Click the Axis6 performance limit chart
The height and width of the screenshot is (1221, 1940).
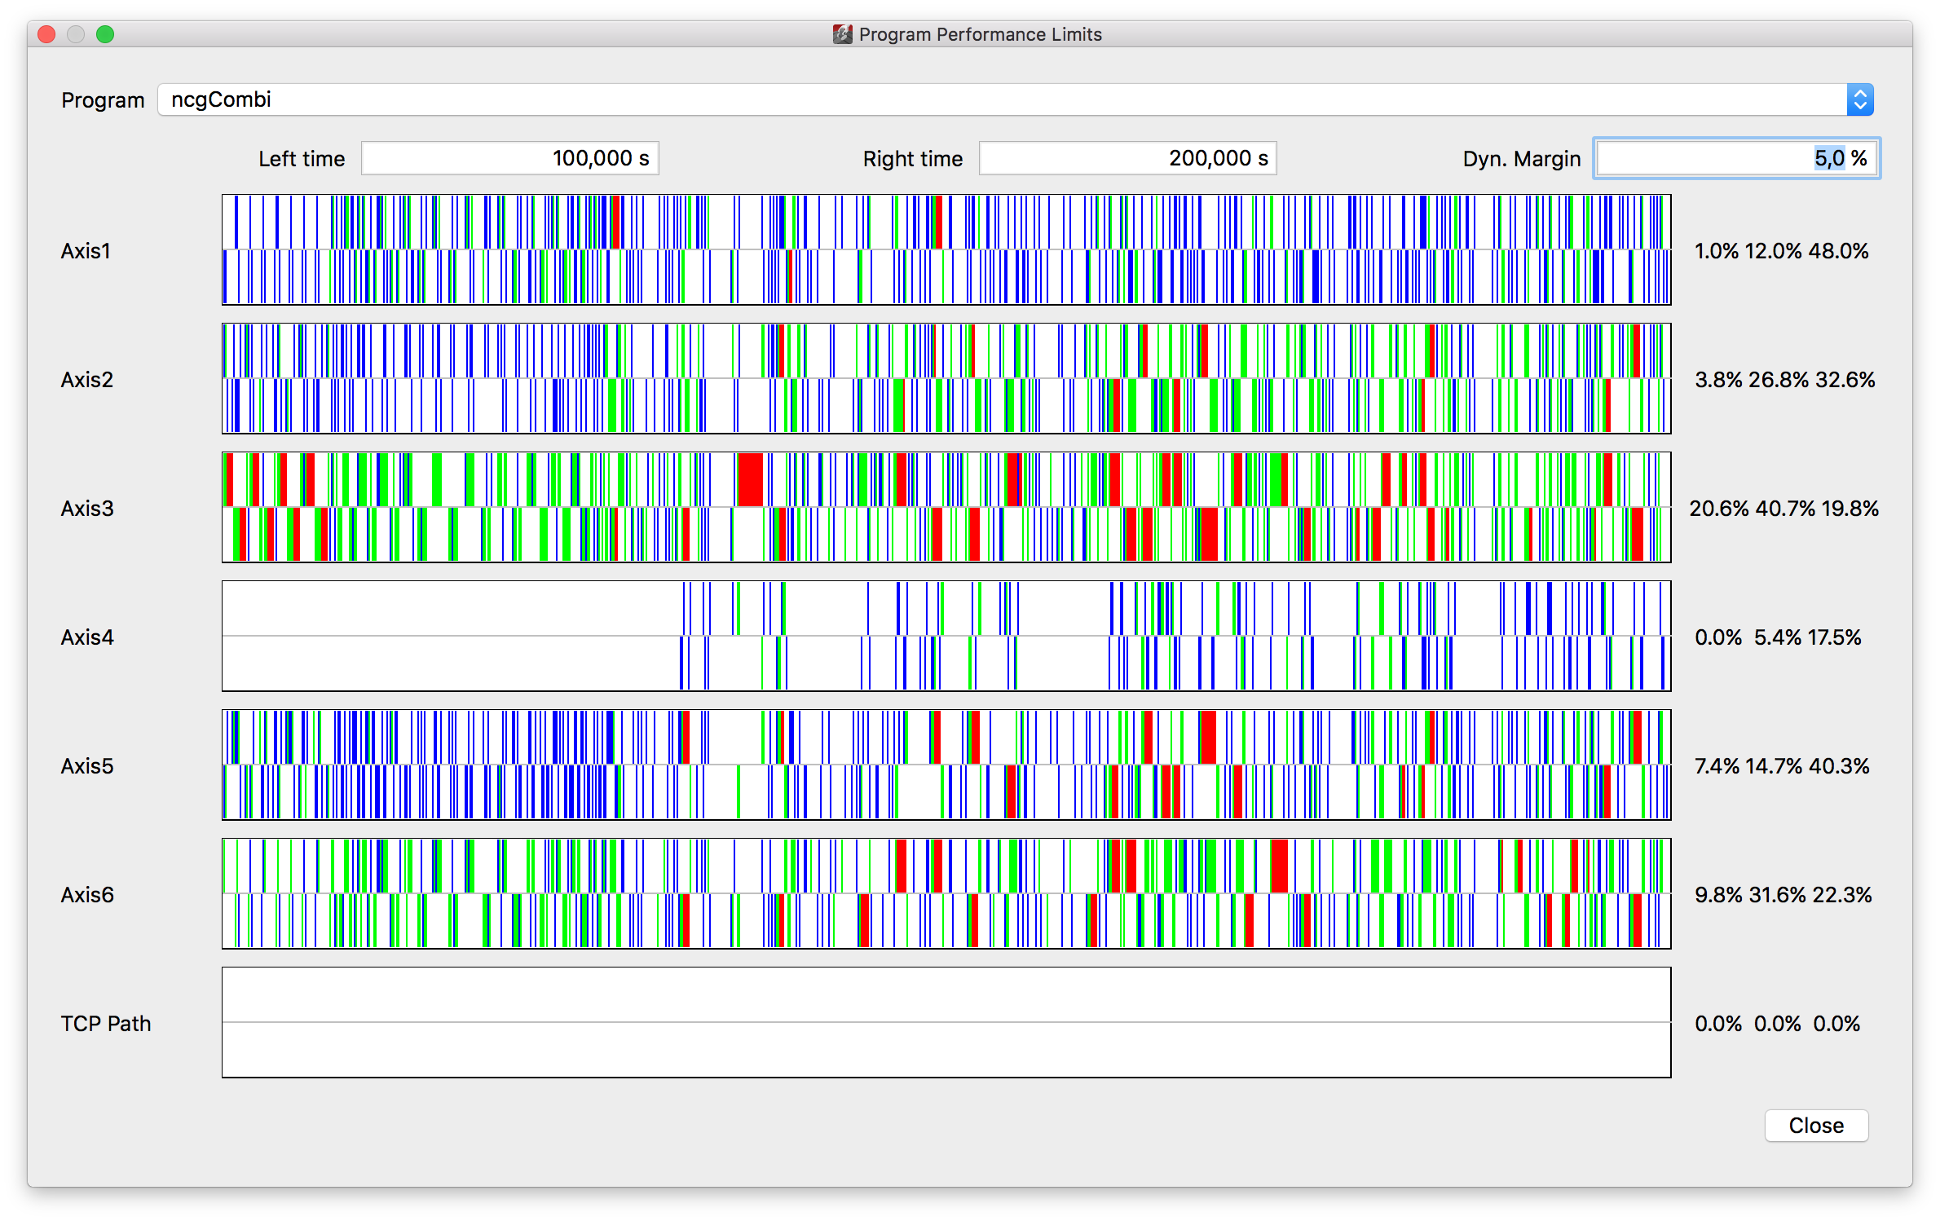pyautogui.click(x=946, y=893)
